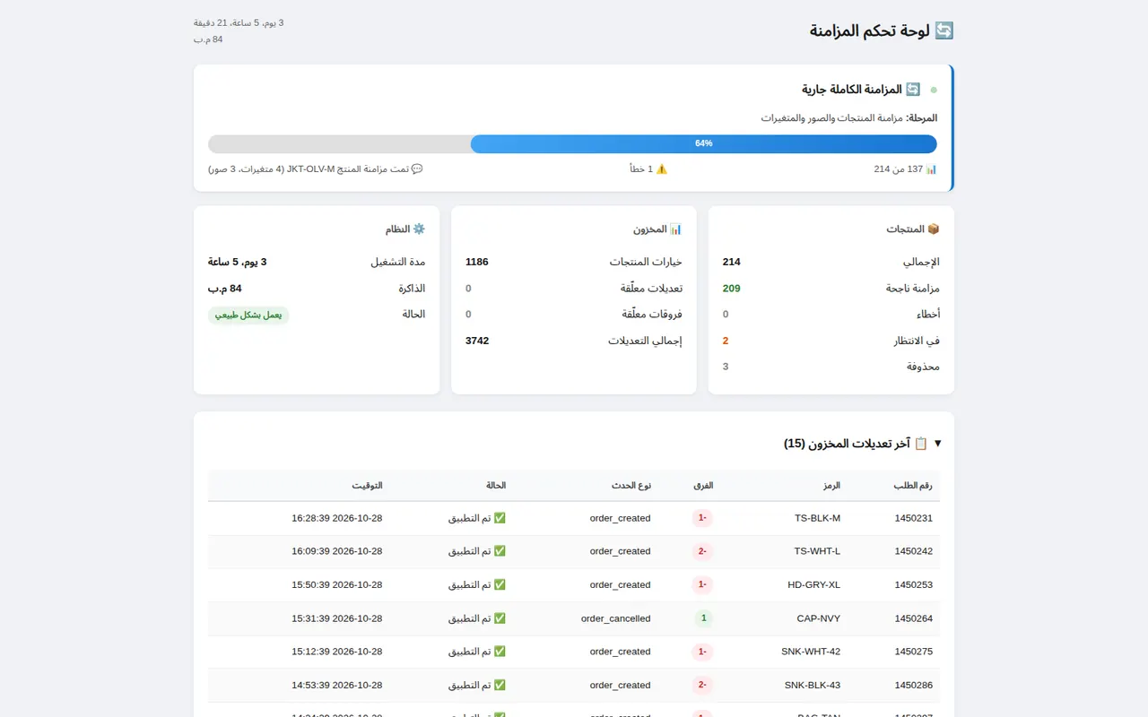The width and height of the screenshot is (1148, 717).
Task: Click the 64% sync progress bar
Action: pyautogui.click(x=572, y=143)
